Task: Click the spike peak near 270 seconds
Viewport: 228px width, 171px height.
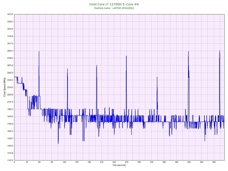Action: coord(126,56)
